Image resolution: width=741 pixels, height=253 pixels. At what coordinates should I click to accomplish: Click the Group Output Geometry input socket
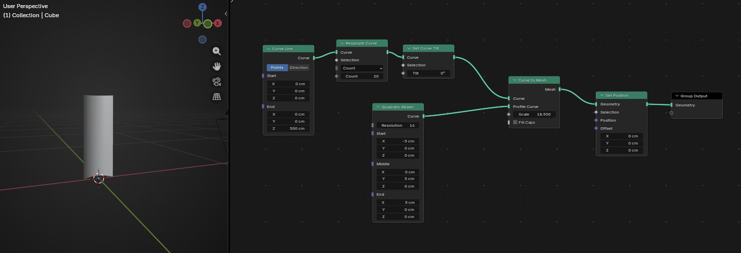click(x=671, y=105)
